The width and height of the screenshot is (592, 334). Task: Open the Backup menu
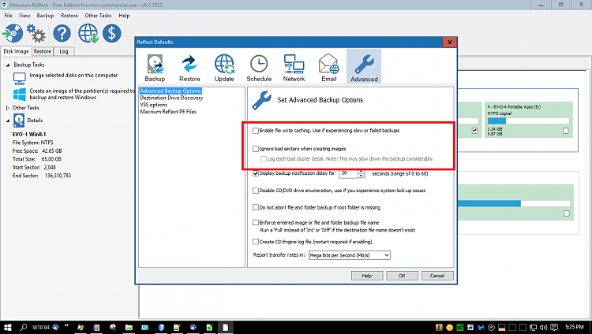(45, 16)
